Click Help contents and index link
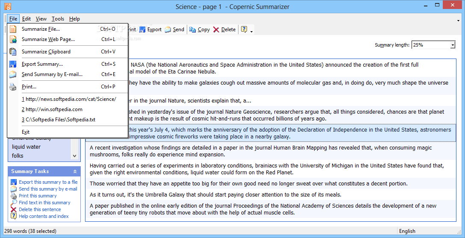This screenshot has width=465, height=238. tap(44, 216)
